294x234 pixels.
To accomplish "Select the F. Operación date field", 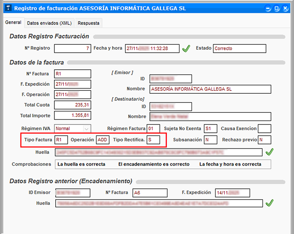I will coord(73,95).
